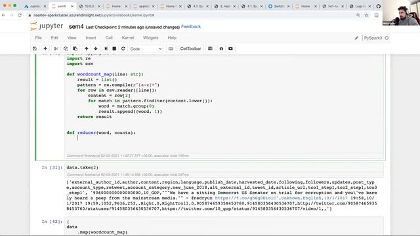The image size is (420, 236).
Task: Copy selected cells icon
Action: click(x=66, y=49)
